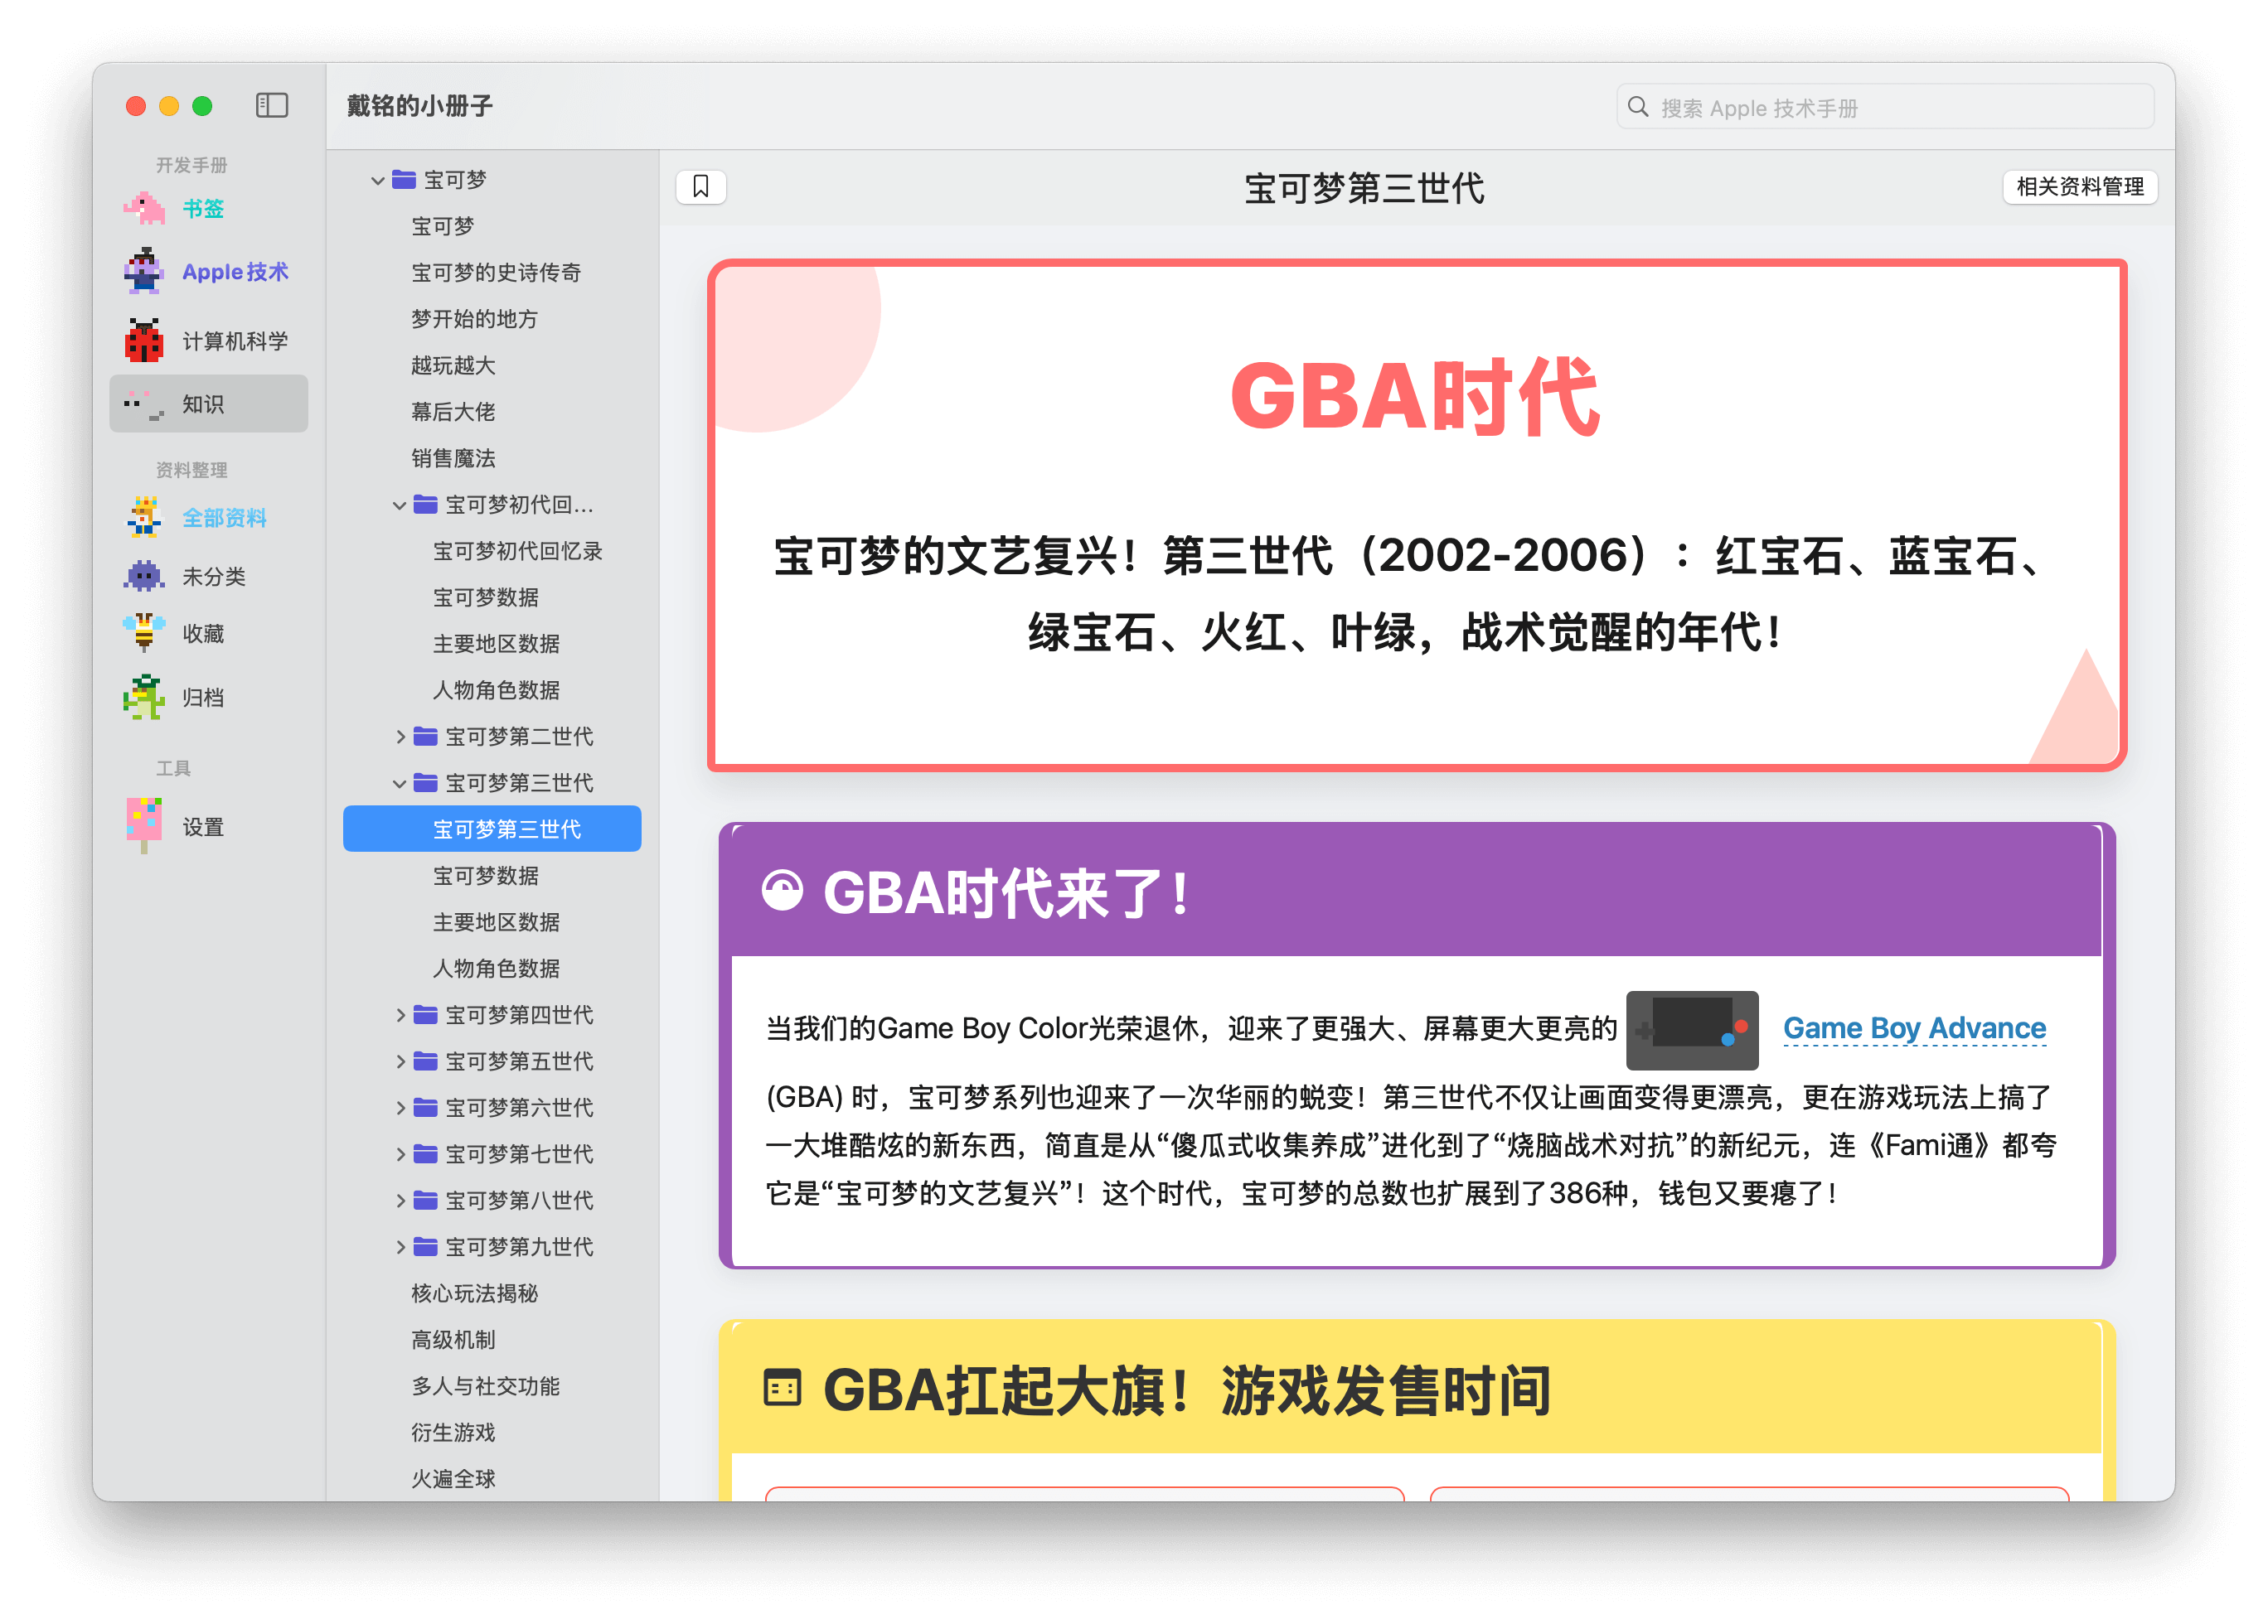Open 书签 pink elephant sidebar item

click(x=144, y=208)
